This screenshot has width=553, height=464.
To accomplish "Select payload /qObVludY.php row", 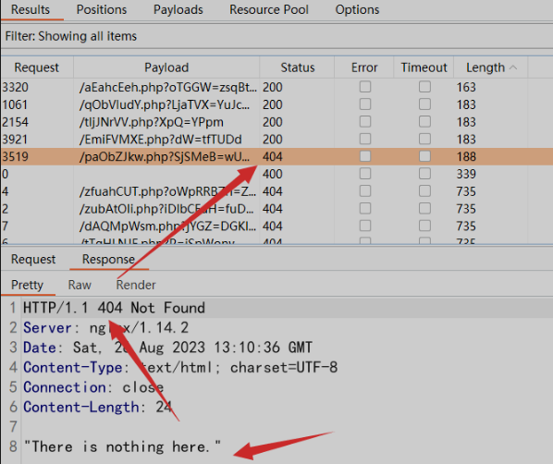I will [276, 104].
